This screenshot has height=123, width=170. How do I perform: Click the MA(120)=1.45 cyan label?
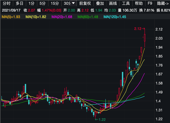[115, 17]
